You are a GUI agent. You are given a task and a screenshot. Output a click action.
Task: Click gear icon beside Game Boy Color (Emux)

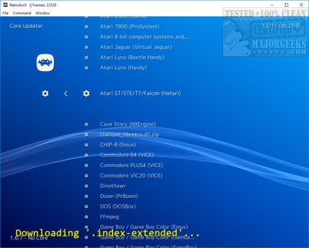pyautogui.click(x=87, y=227)
